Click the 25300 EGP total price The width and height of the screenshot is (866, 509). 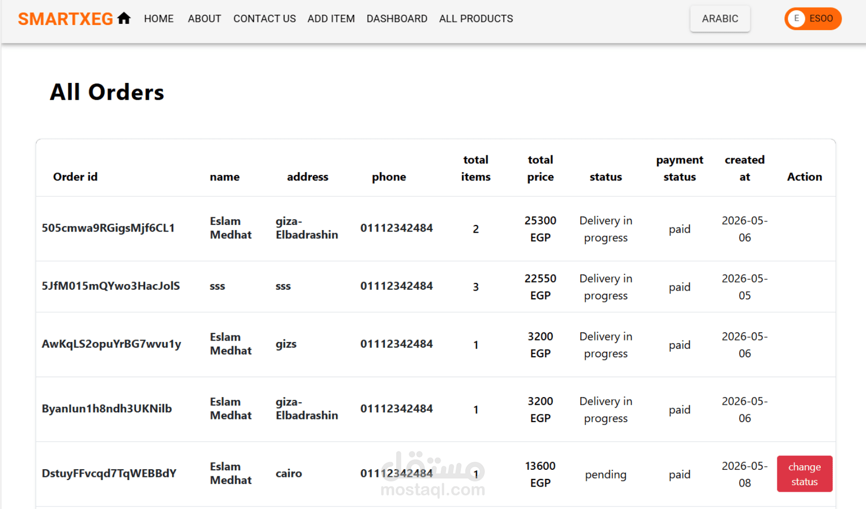[x=540, y=229]
